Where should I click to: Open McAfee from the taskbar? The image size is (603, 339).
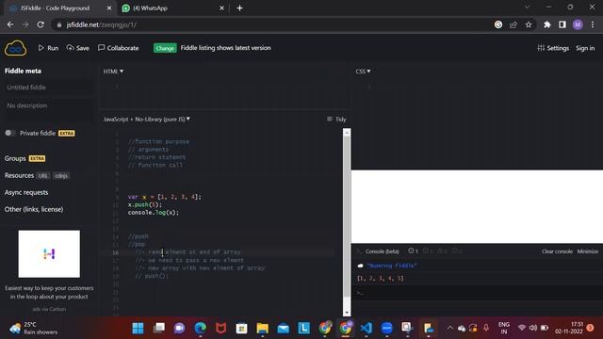click(x=220, y=329)
